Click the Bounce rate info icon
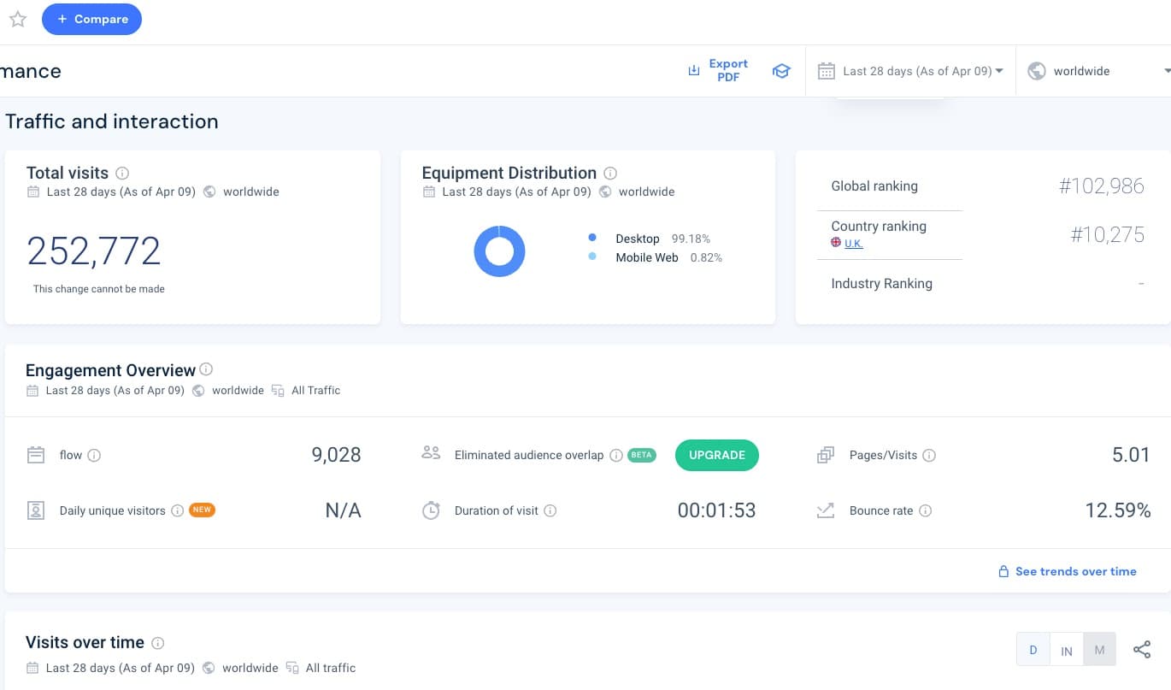 pyautogui.click(x=926, y=510)
